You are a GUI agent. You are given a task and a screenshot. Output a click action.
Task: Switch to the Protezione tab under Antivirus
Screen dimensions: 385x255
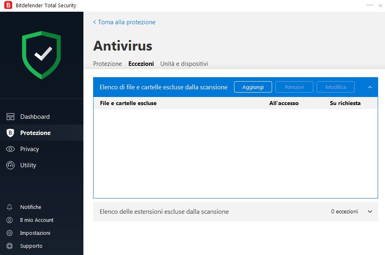pyautogui.click(x=107, y=64)
